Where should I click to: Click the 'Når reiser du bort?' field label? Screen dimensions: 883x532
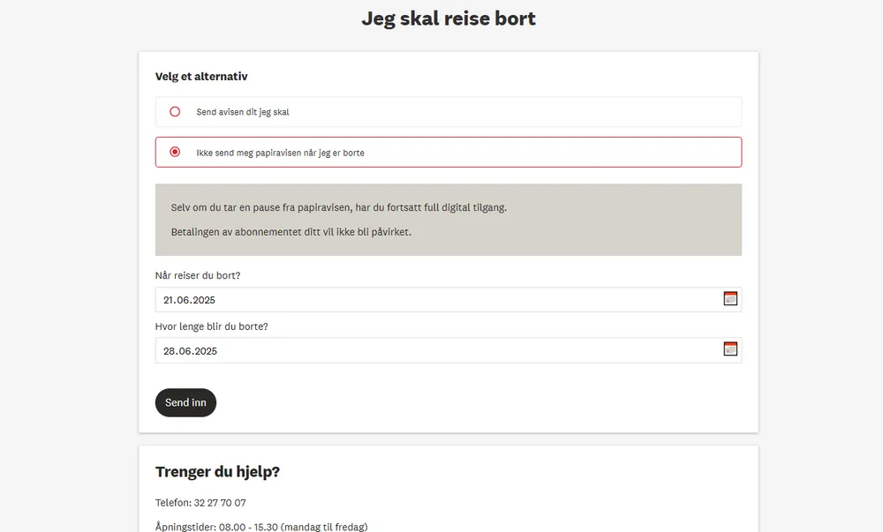pyautogui.click(x=198, y=275)
